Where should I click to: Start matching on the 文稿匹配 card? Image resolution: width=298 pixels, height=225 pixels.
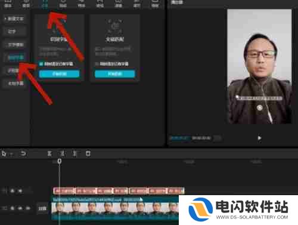pyautogui.click(x=115, y=74)
